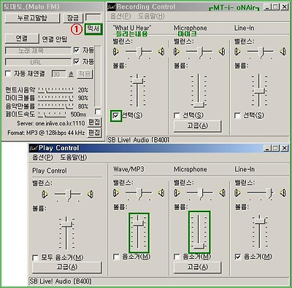Click left speaker icon of What U Hear balance
The width and height of the screenshot is (292, 288).
(x=116, y=52)
